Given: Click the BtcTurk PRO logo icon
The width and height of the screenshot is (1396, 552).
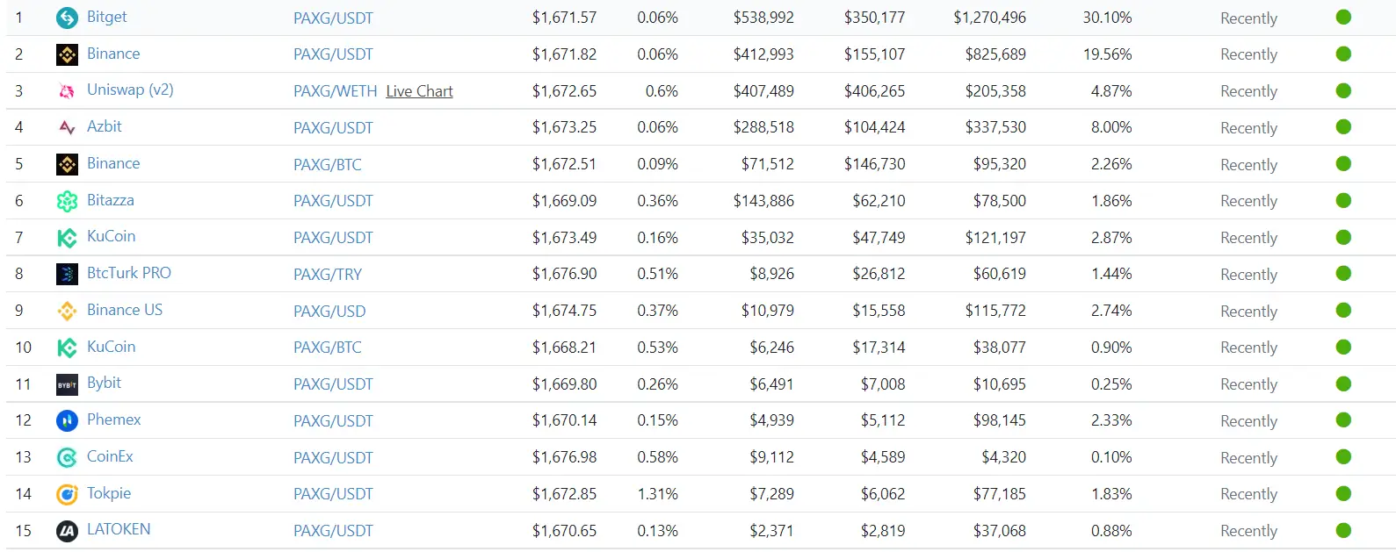Looking at the screenshot, I should tap(67, 274).
